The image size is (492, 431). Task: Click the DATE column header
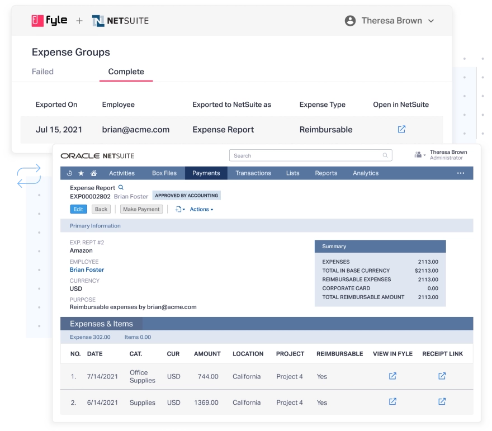point(94,354)
